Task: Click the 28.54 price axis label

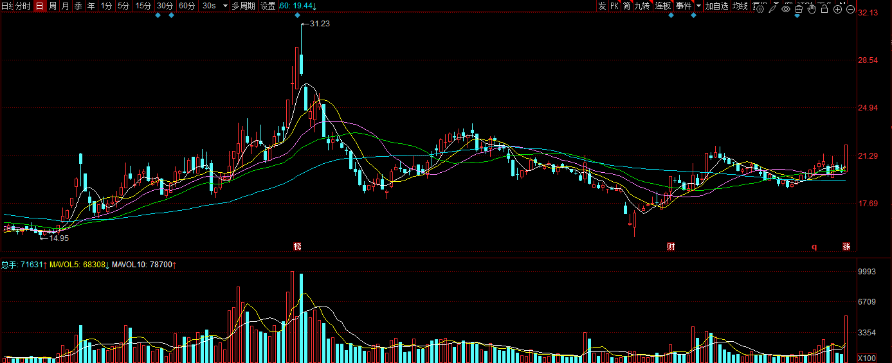Action: [x=868, y=60]
